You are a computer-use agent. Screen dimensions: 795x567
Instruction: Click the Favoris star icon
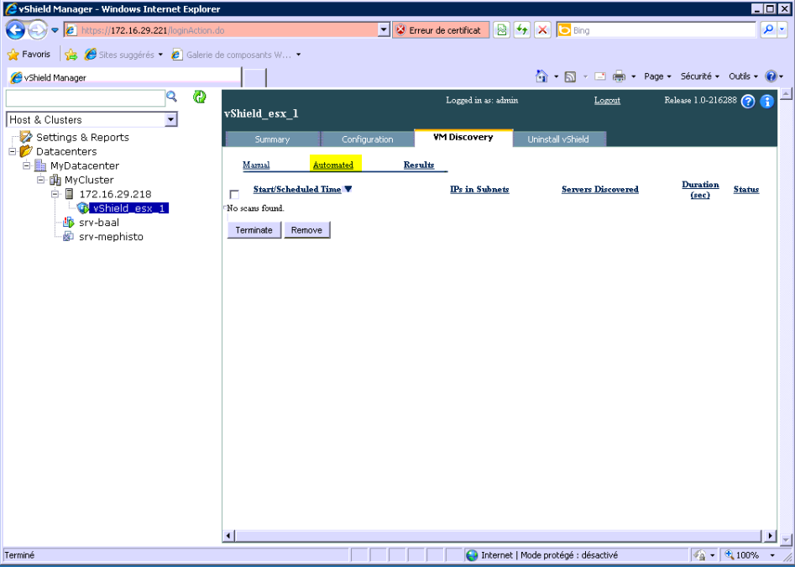(x=13, y=55)
